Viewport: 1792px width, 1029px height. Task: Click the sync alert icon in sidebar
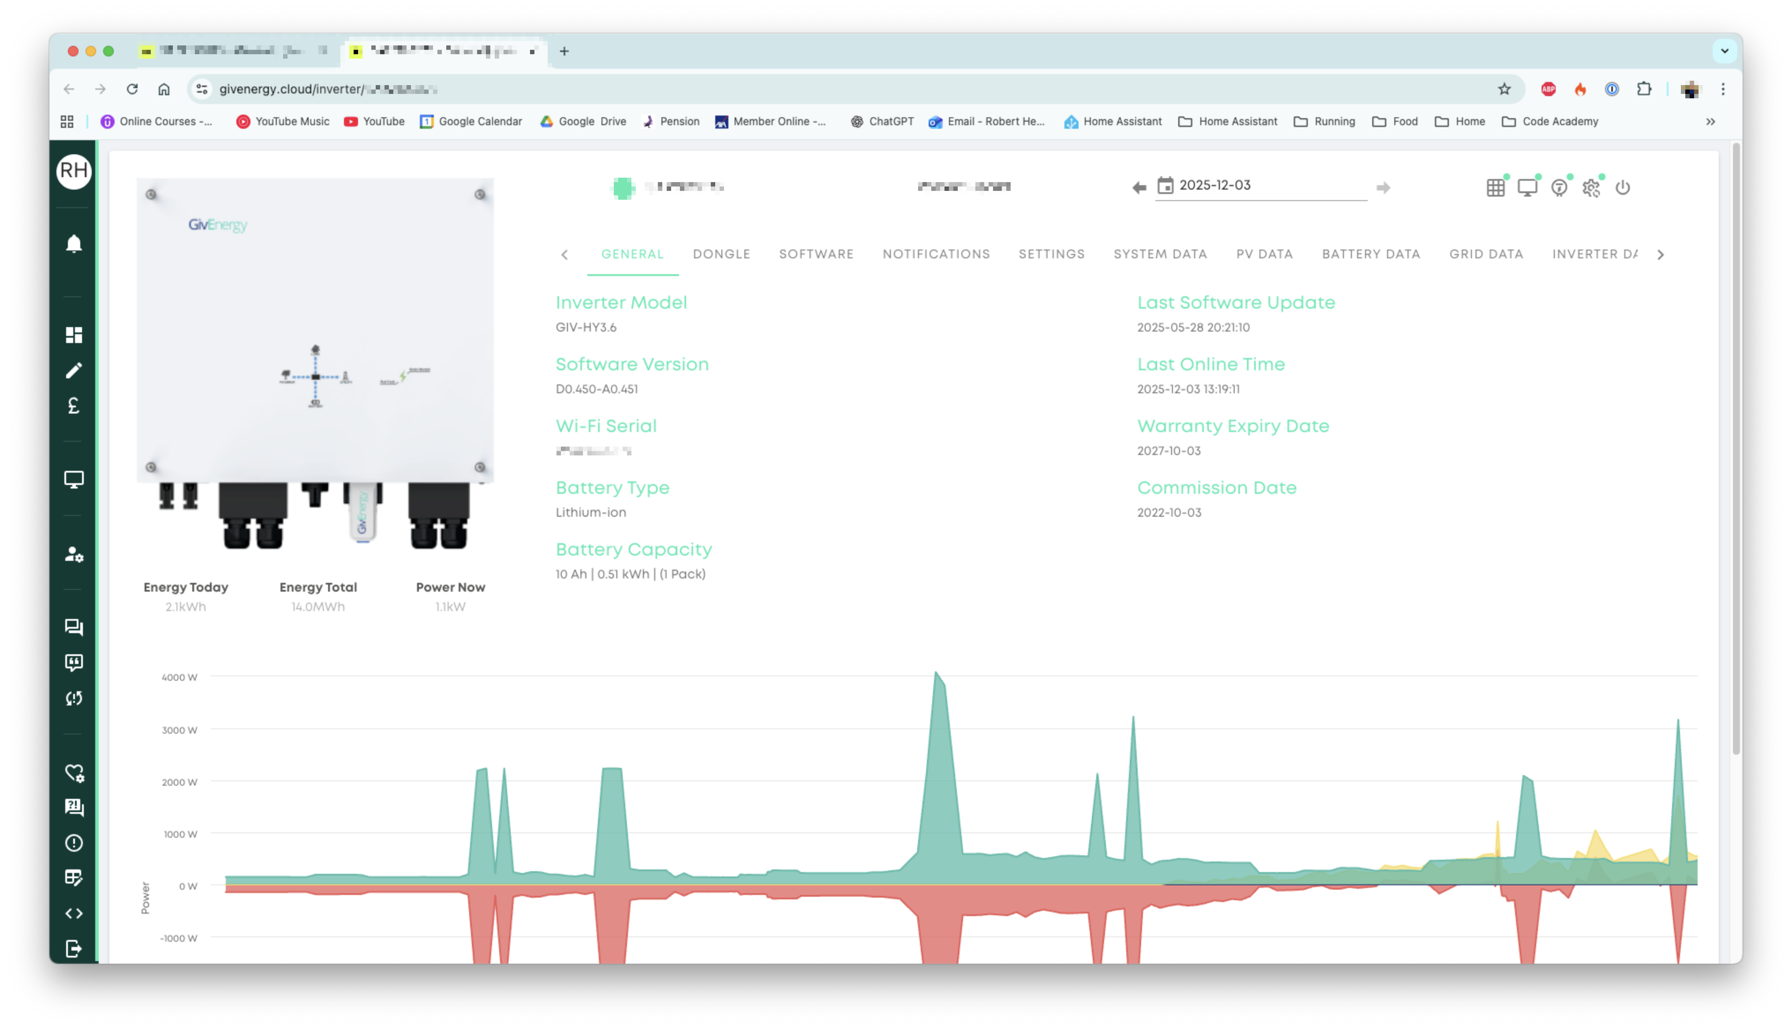[x=74, y=698]
